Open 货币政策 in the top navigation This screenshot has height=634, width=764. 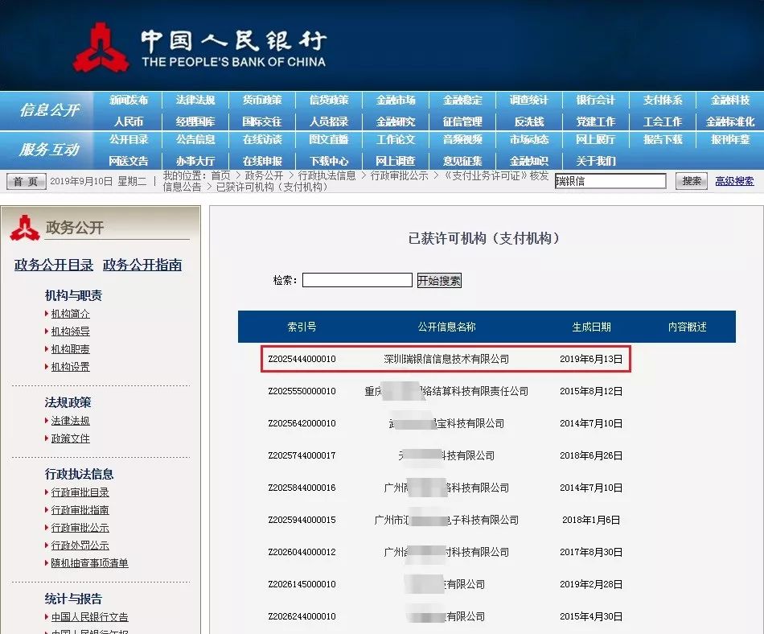[x=262, y=101]
